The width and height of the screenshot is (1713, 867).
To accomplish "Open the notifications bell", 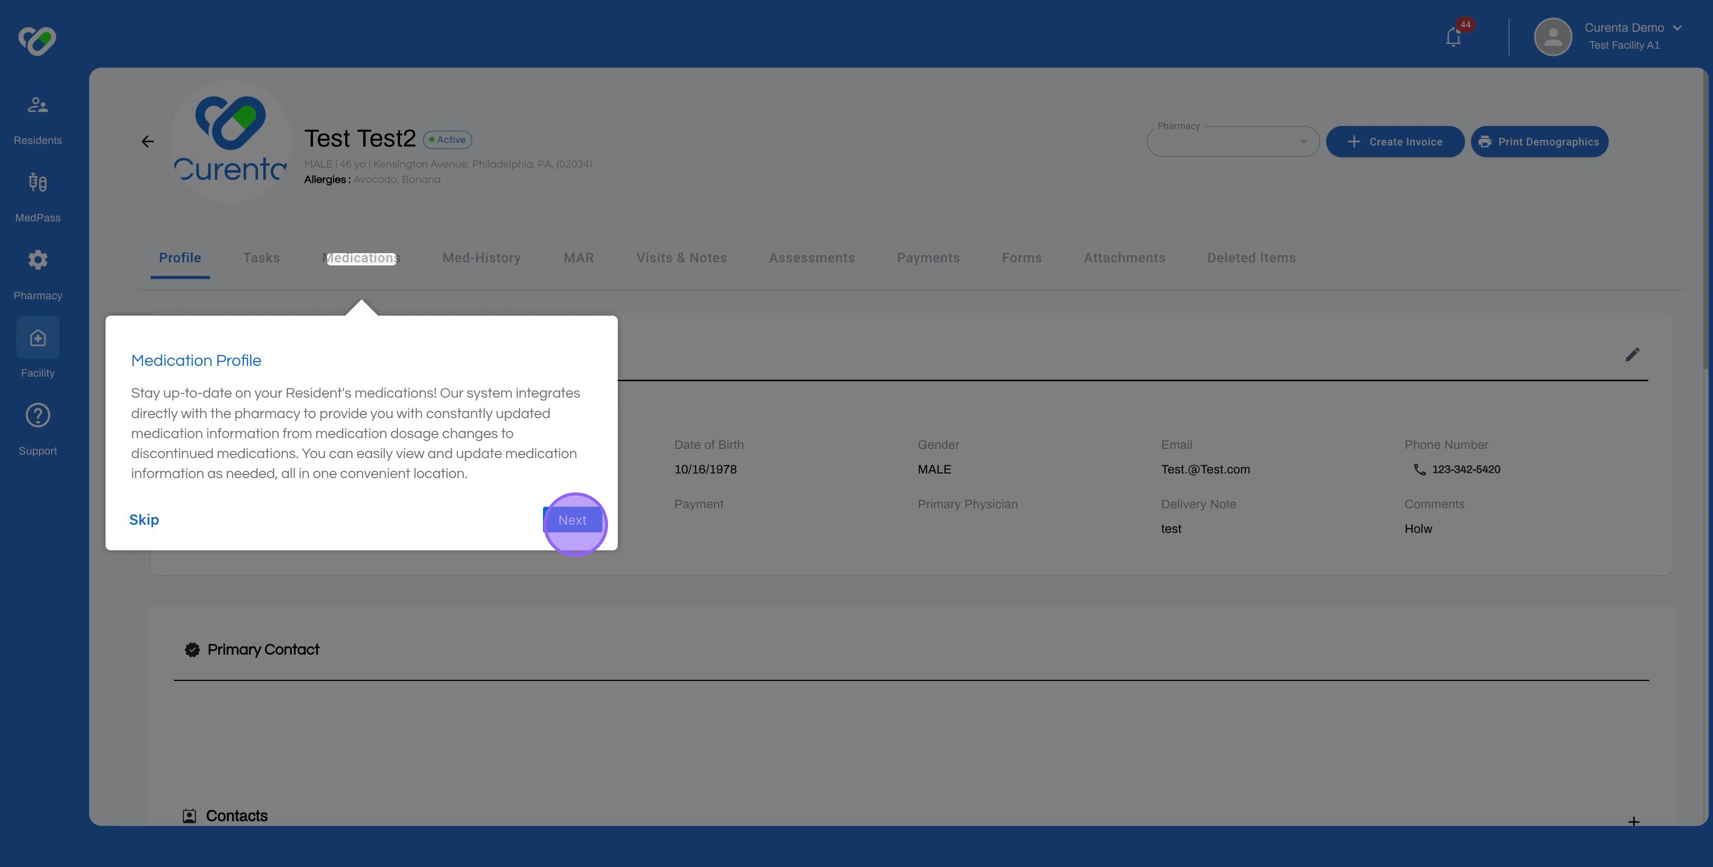I will [1453, 37].
